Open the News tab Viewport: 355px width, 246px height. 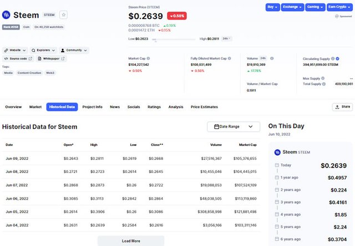point(115,107)
